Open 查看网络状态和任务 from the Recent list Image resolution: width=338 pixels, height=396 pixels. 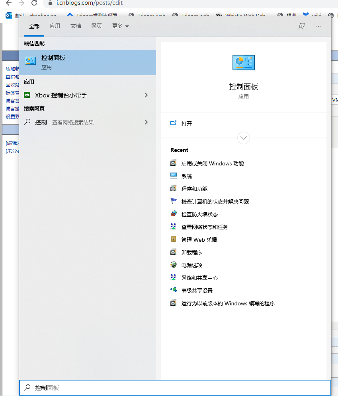pyautogui.click(x=205, y=227)
